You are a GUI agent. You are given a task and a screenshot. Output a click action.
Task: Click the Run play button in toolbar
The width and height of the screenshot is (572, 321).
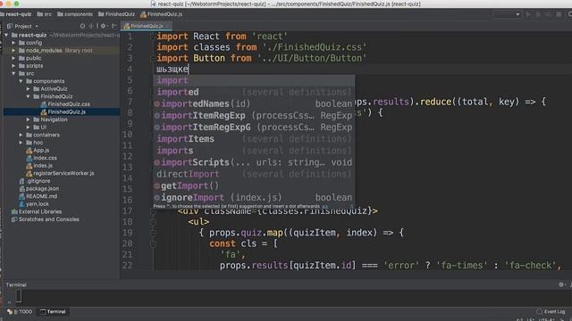click(528, 14)
